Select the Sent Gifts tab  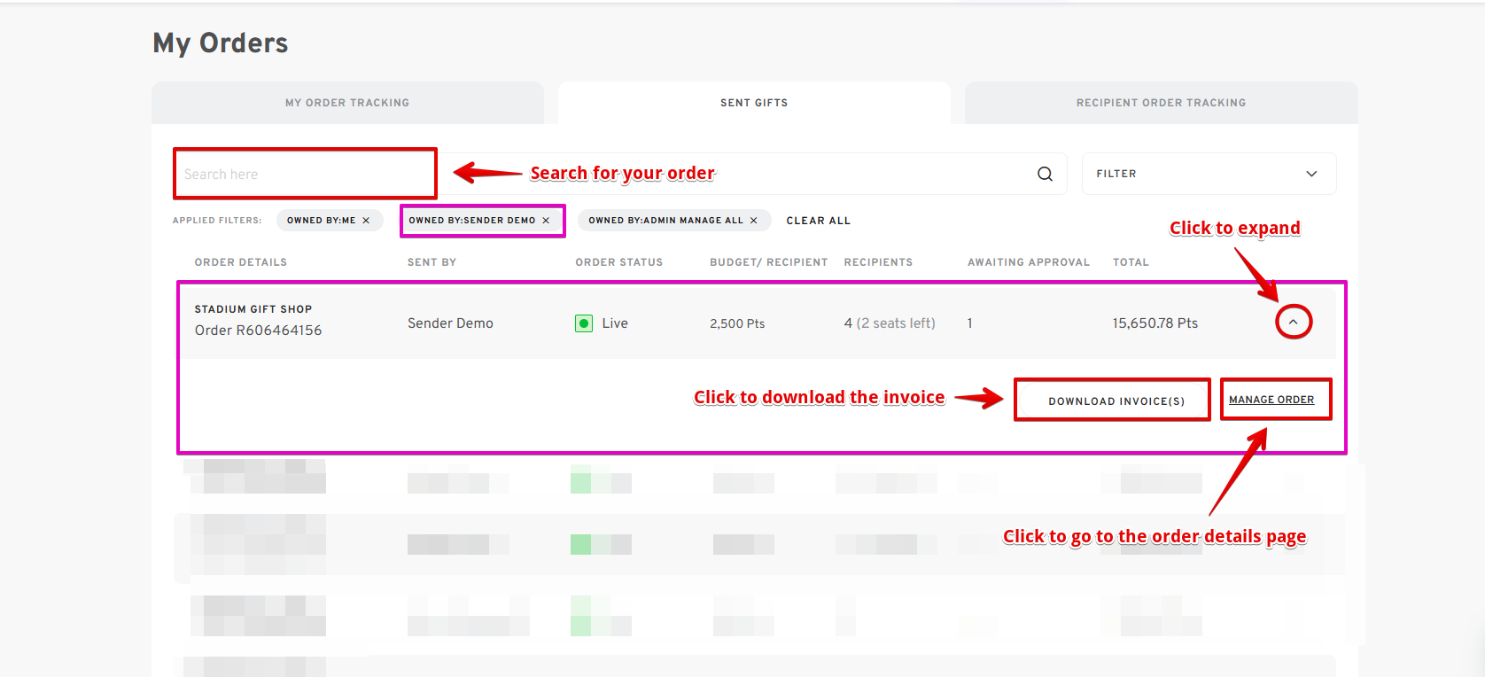coord(754,103)
